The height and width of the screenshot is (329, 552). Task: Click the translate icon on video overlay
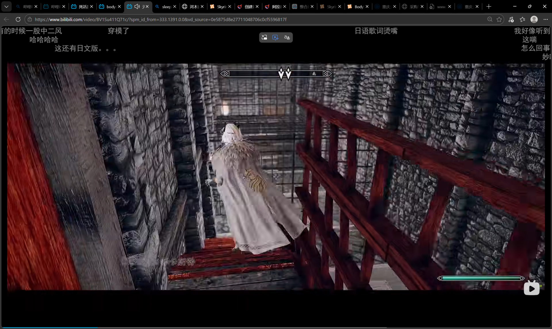(x=287, y=37)
